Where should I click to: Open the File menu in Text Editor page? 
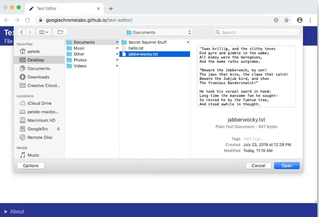[9, 41]
